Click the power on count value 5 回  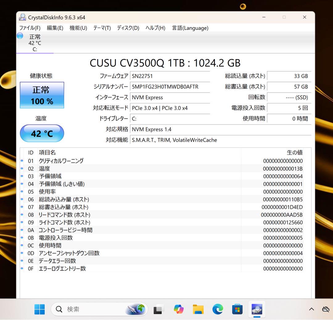(x=289, y=108)
